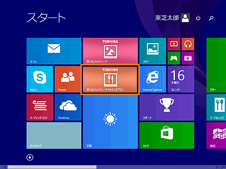
Task: Open the green Xbox Games tile
Action: point(174,58)
